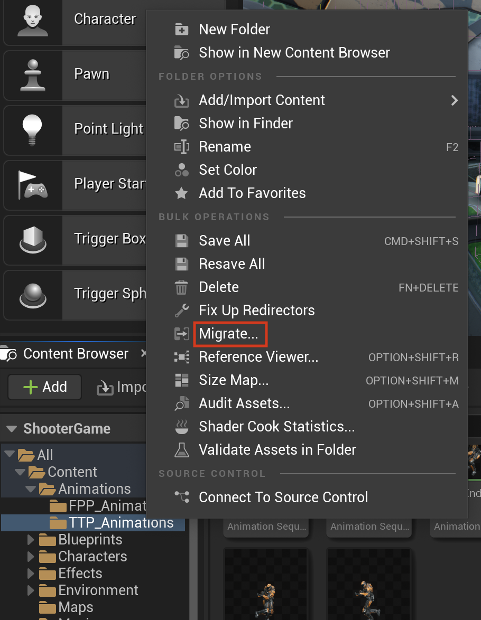Click the Add To Favorites star icon
The image size is (481, 620).
182,193
